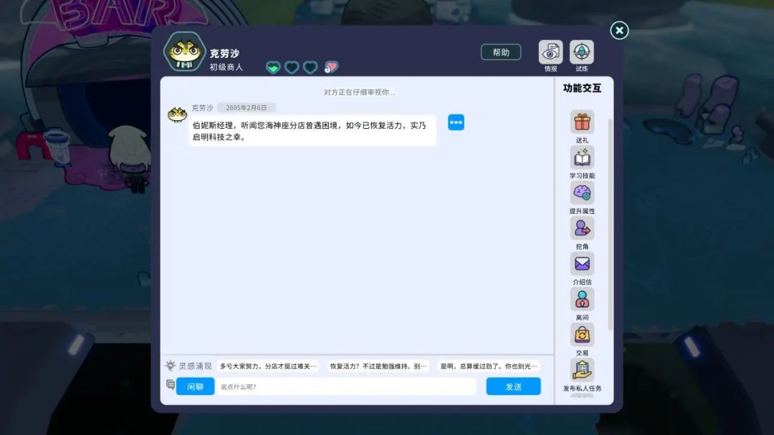Click the message bubble starting 伯妮斯经理
Image resolution: width=774 pixels, height=435 pixels.
(312, 131)
